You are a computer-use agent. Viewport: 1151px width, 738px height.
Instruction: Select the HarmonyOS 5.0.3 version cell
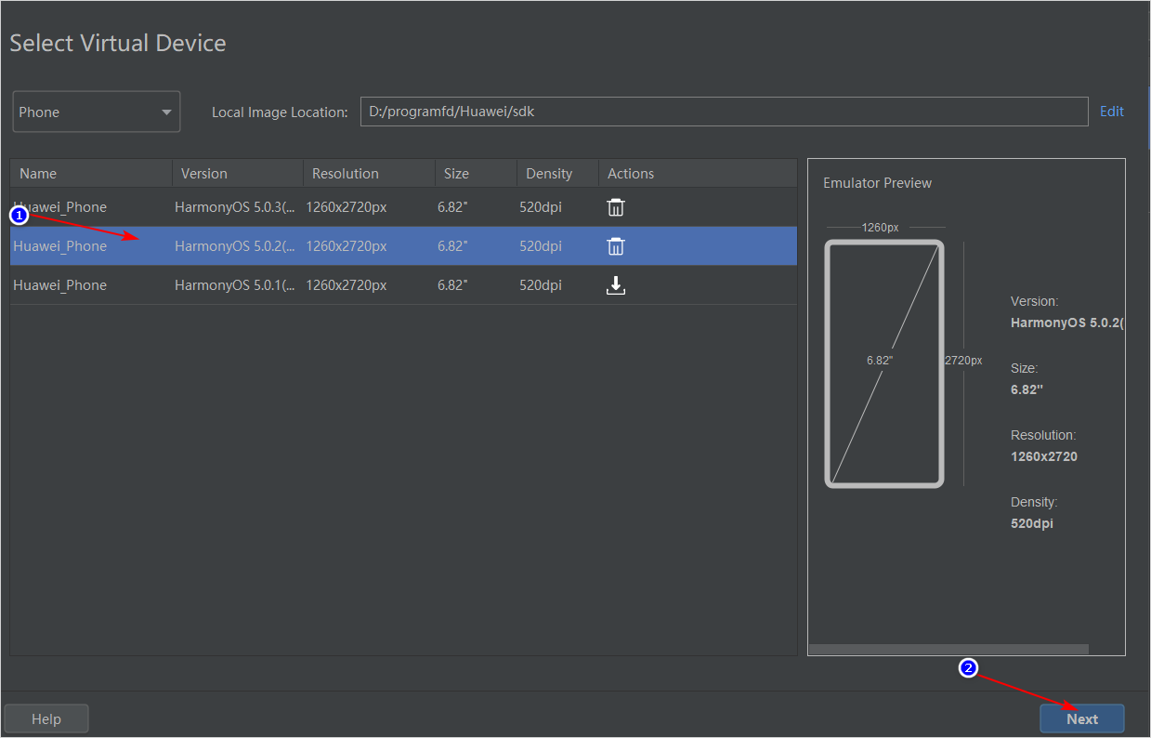tap(236, 207)
